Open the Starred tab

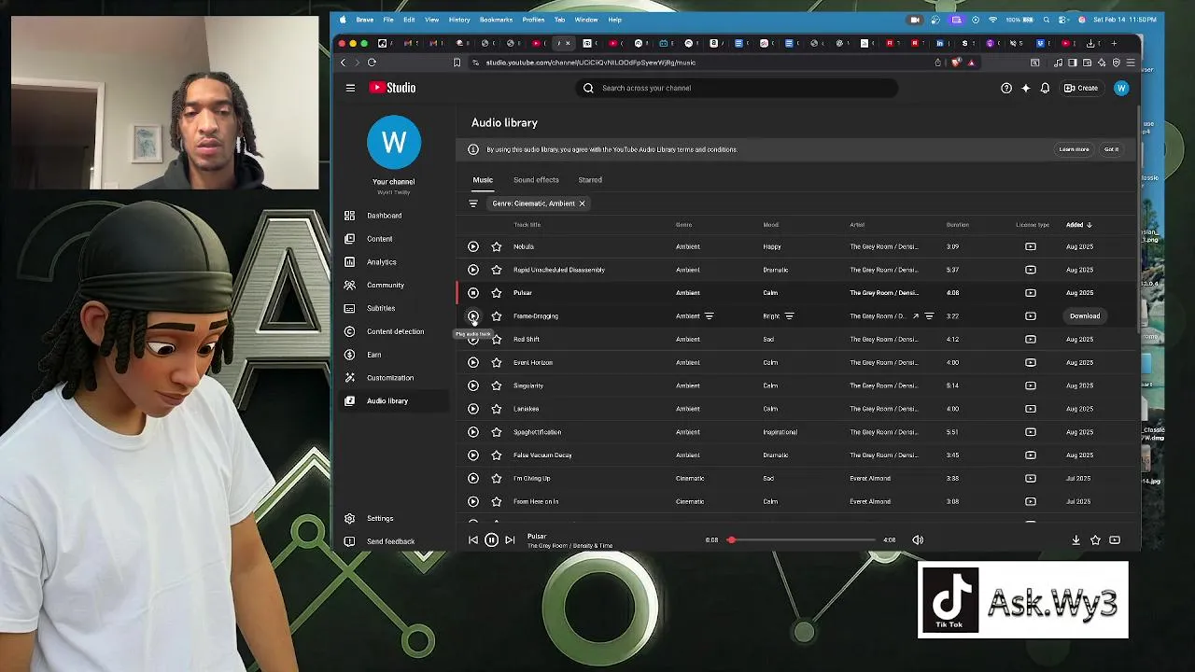[590, 180]
